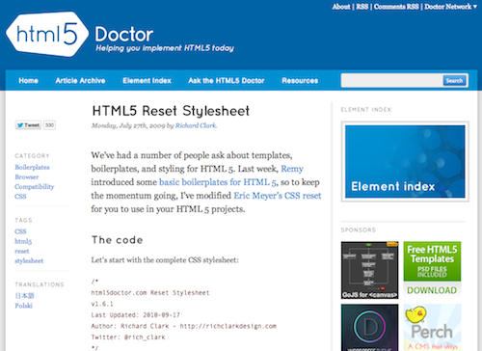The image size is (482, 351).
Task: Open the CSS category link
Action: (x=20, y=197)
